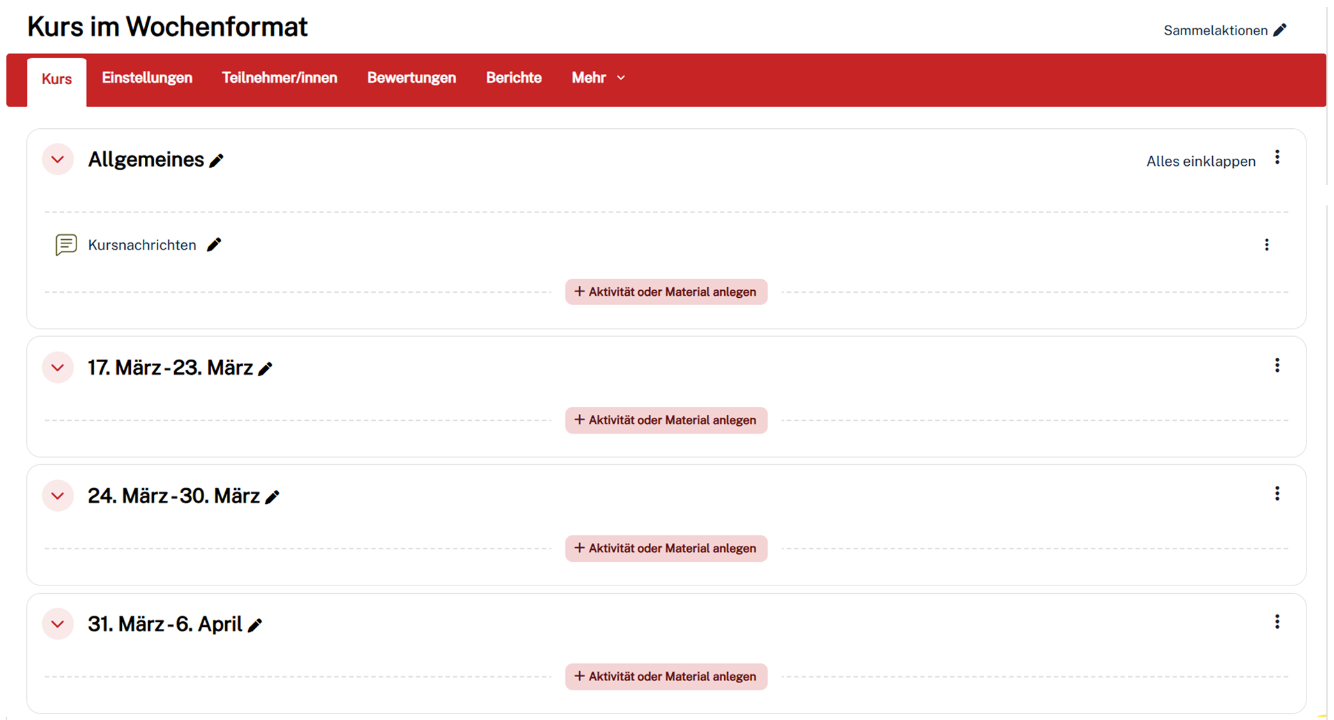Collapse the 31. März-6. April section

(x=57, y=624)
